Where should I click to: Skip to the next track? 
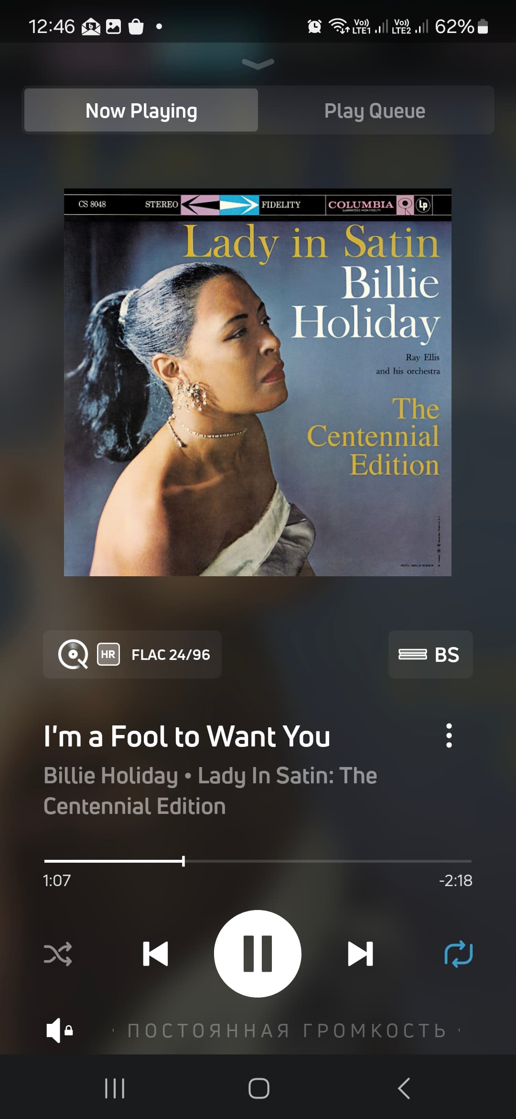tap(361, 954)
